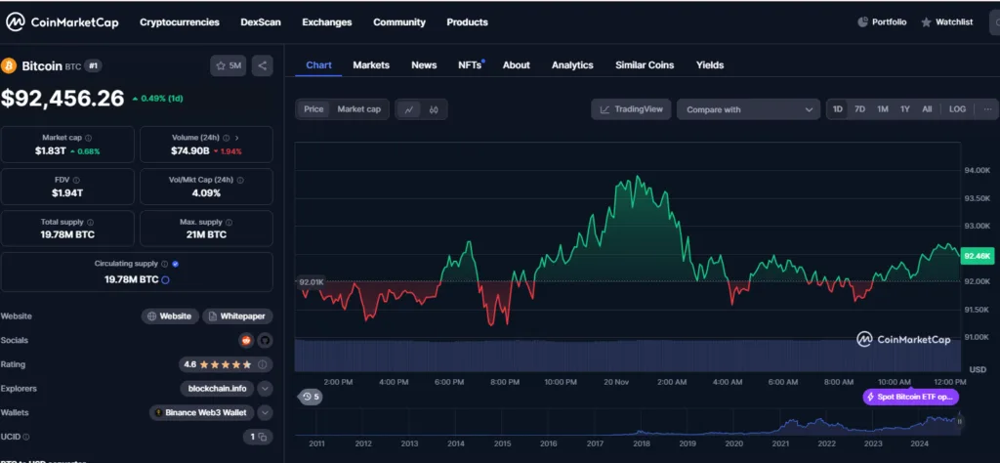
Task: Switch to the News tab
Action: 424,65
